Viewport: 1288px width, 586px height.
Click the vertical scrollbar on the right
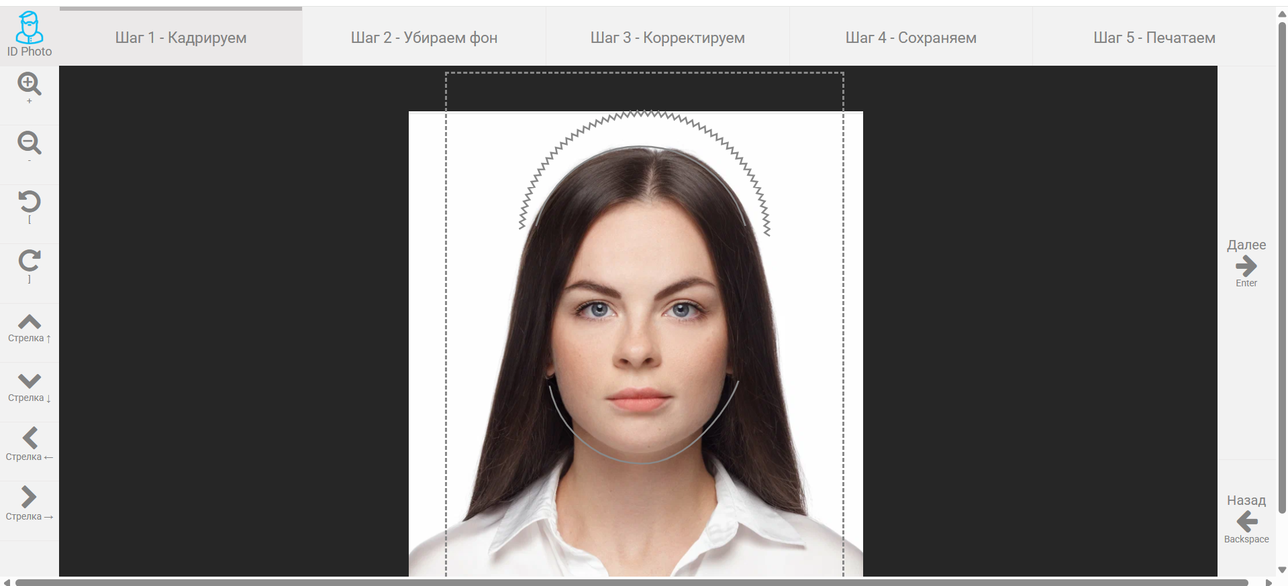point(1282,268)
